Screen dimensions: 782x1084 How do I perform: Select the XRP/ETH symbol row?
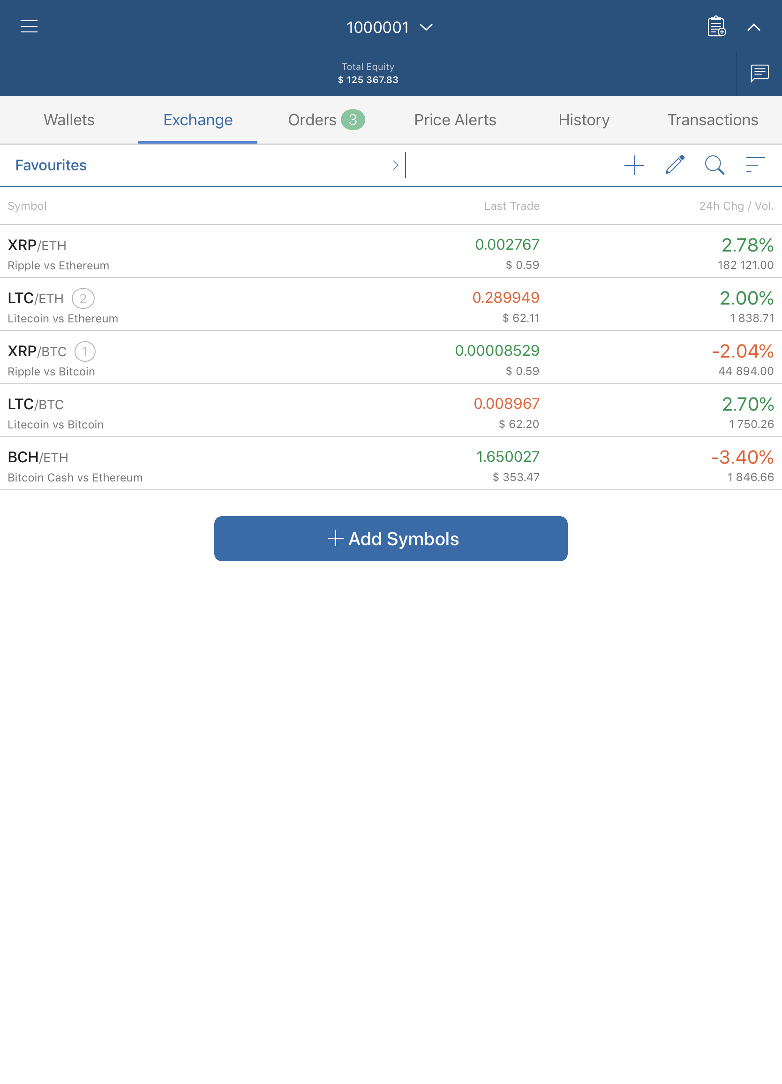point(391,252)
